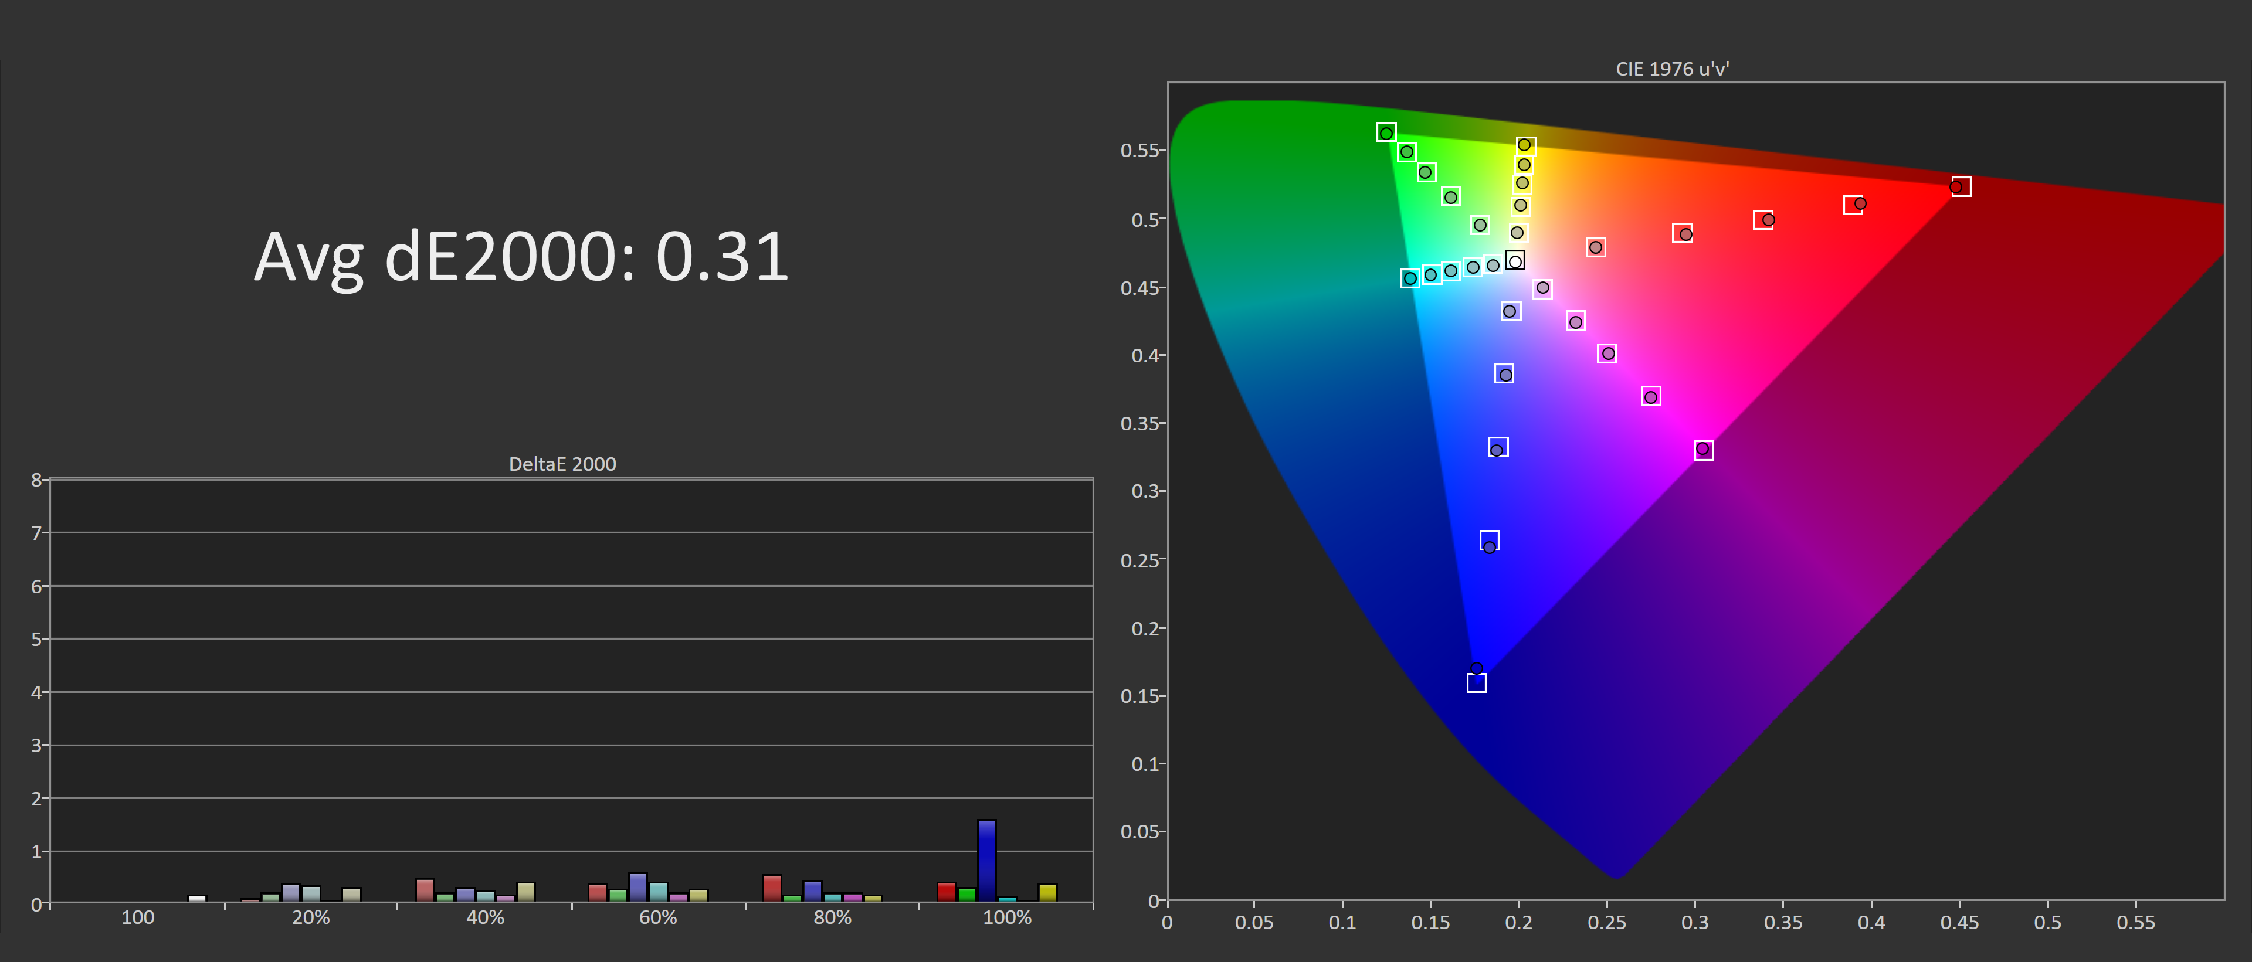Click the 60% label on DeltaE axis

pos(657,917)
